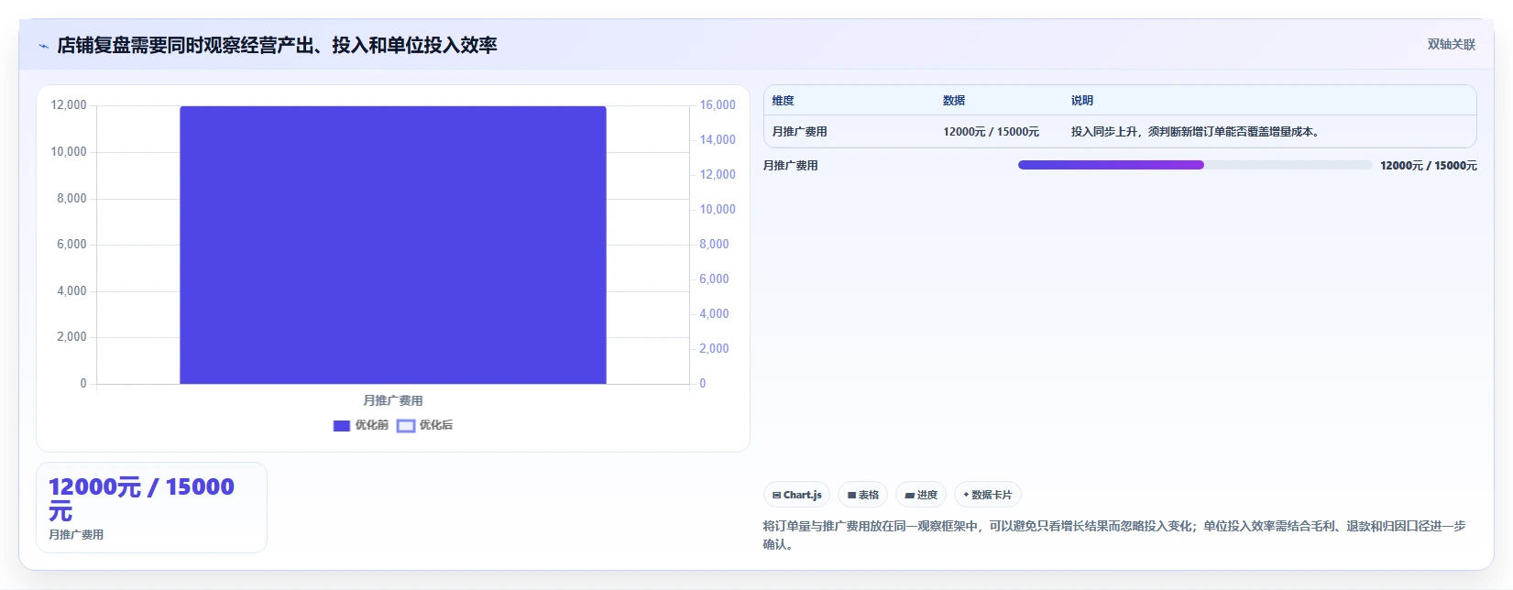Click the icon in the Chart.js chip

(x=777, y=496)
